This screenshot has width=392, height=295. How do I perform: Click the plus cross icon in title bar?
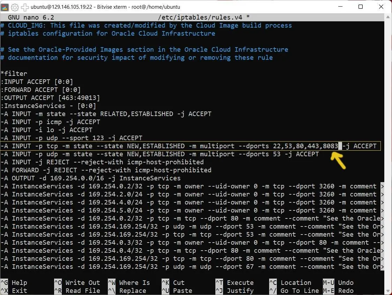pos(25,7)
